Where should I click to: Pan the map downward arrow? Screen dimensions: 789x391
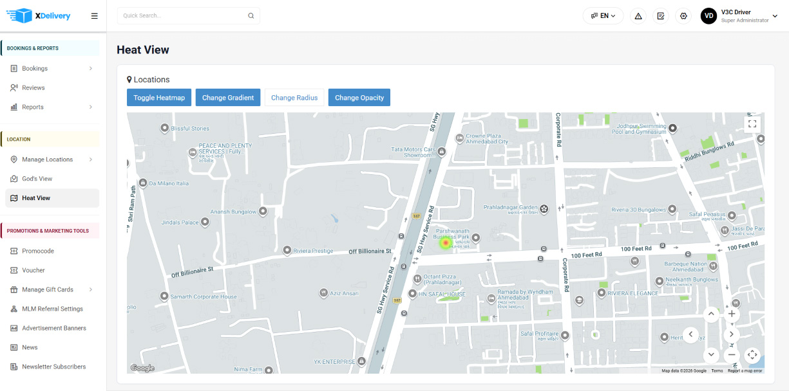[x=711, y=355]
